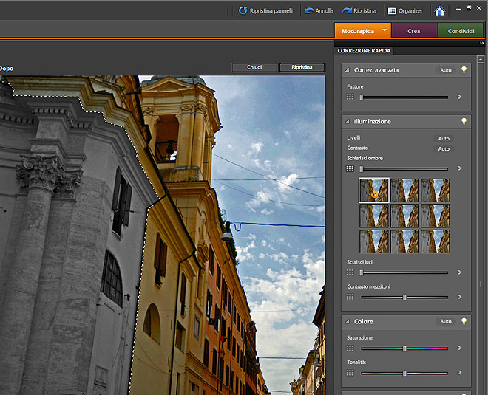This screenshot has width=488, height=395.
Task: Switch to the Condividi tab
Action: tap(461, 31)
